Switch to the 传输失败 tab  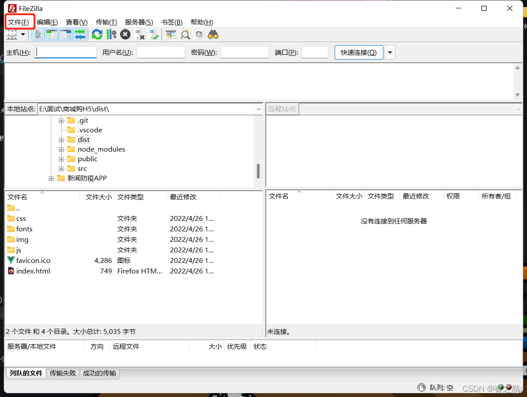[x=63, y=373]
